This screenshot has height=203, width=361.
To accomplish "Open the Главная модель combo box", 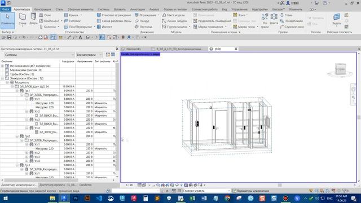I will coord(206,191).
